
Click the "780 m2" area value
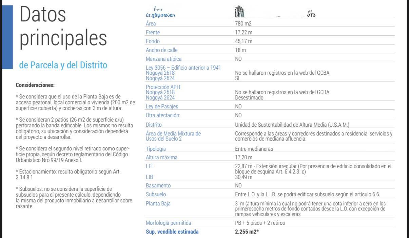(243, 24)
